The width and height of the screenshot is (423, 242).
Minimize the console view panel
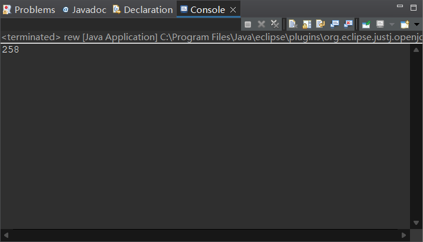tap(400, 6)
